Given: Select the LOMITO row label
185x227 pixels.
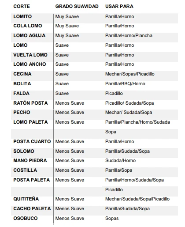Looking at the screenshot, I should coord(22,16).
